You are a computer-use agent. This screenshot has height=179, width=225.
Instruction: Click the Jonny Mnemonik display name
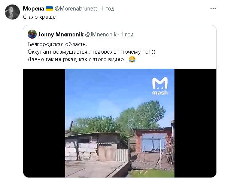pyautogui.click(x=61, y=35)
